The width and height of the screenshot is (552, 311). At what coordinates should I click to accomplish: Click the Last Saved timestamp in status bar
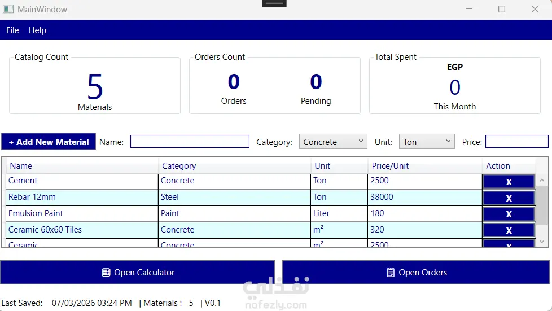pos(91,303)
